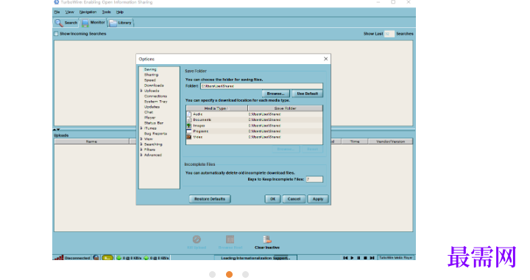Click the Browse Host icon
The width and height of the screenshot is (530, 280).
coord(230,239)
